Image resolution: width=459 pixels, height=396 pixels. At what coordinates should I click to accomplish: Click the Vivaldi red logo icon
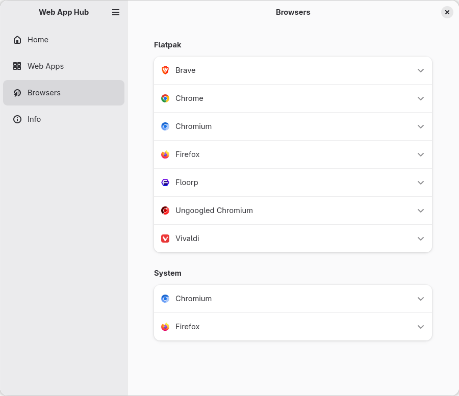165,239
